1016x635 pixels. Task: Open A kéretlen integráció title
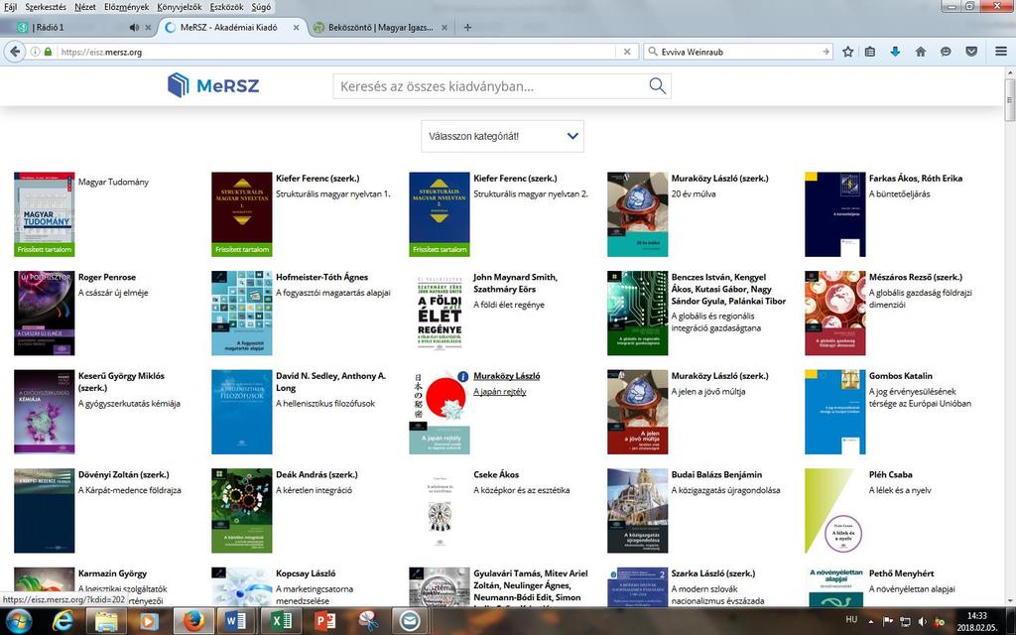click(x=314, y=490)
